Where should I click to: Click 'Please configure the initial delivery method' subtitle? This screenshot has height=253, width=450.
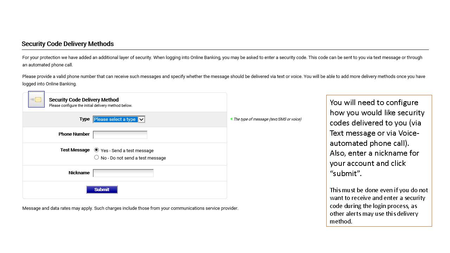coord(91,105)
